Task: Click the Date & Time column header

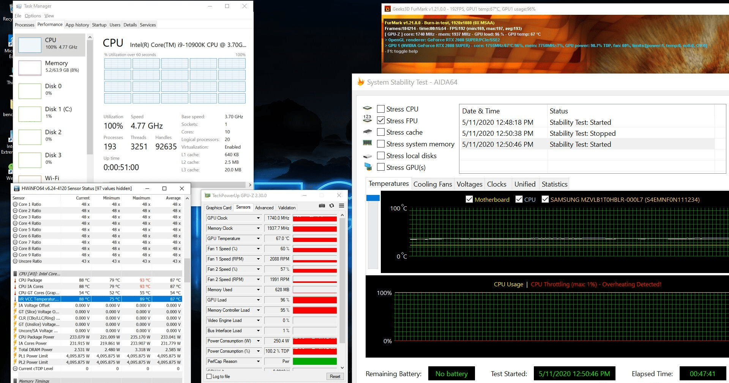Action: [x=503, y=111]
